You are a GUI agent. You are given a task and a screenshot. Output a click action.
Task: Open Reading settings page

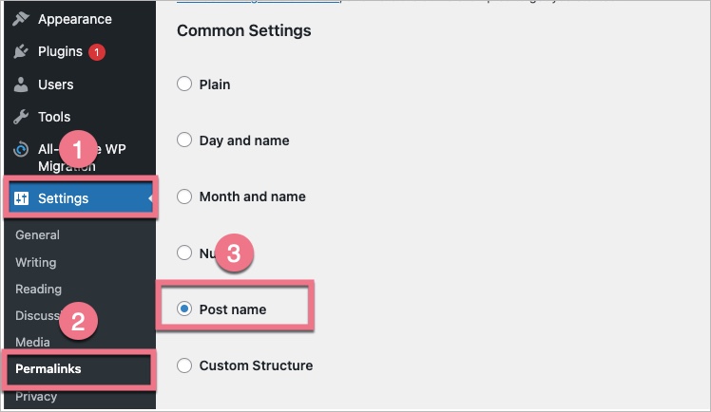point(38,289)
